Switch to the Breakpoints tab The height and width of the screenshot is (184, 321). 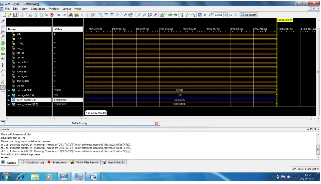58,162
